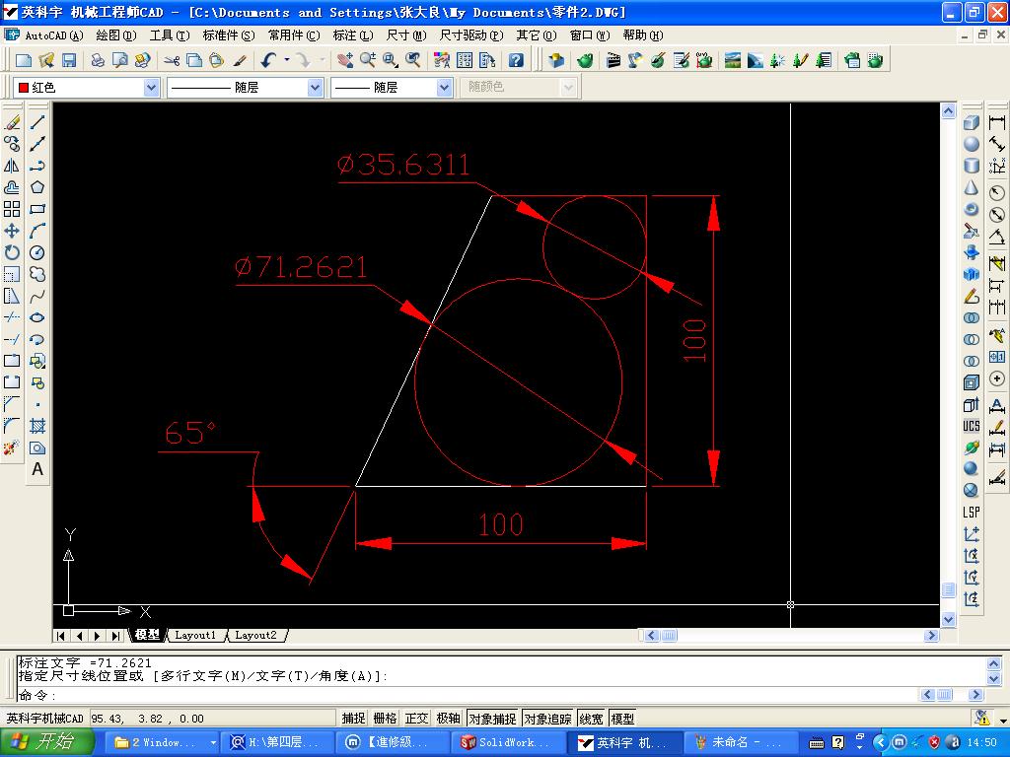The height and width of the screenshot is (757, 1010).
Task: Select the Rotate tool
Action: pos(12,252)
